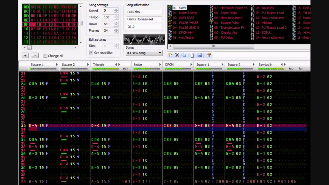The width and height of the screenshot is (329, 185).
Task: Click the F#1 02 note in Sawtooth channel
Action: (x=264, y=181)
